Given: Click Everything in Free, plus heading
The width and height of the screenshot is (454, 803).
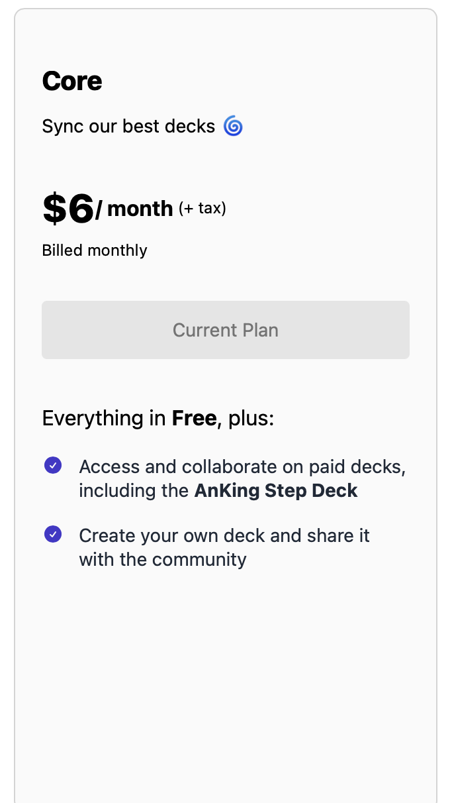Looking at the screenshot, I should point(158,418).
